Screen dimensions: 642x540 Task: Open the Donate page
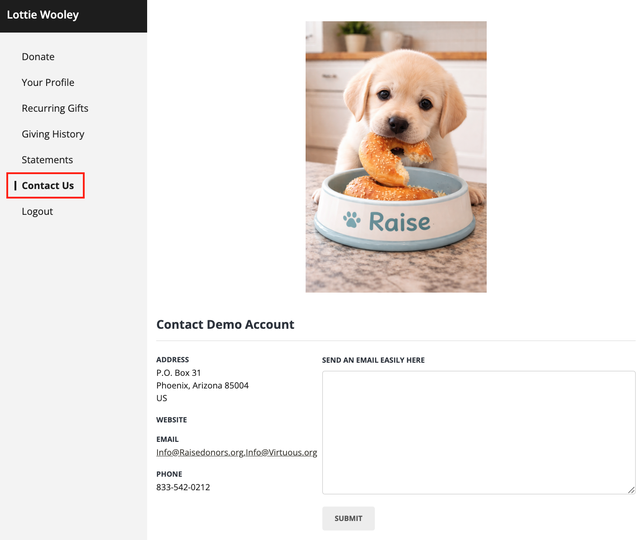click(38, 57)
